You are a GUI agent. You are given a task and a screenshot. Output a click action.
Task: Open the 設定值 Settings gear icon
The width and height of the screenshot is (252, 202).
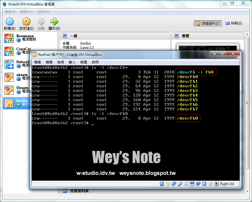(x=26, y=23)
